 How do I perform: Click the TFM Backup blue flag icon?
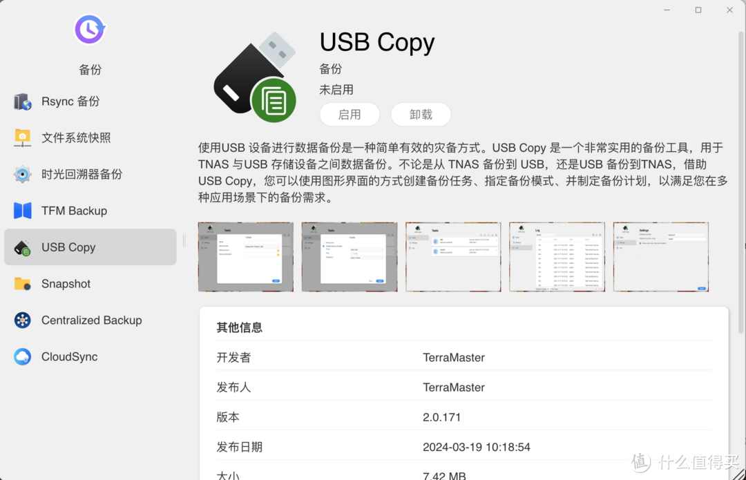coord(21,211)
